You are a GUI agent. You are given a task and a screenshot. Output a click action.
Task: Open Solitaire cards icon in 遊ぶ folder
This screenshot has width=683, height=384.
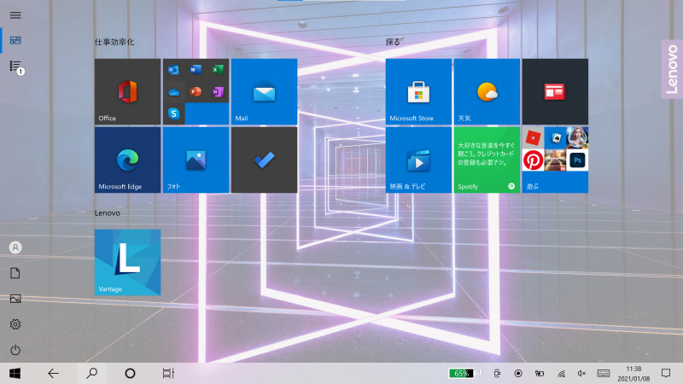tap(556, 138)
